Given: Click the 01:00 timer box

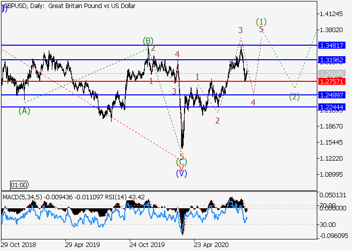Looking at the screenshot, I should point(20,185).
